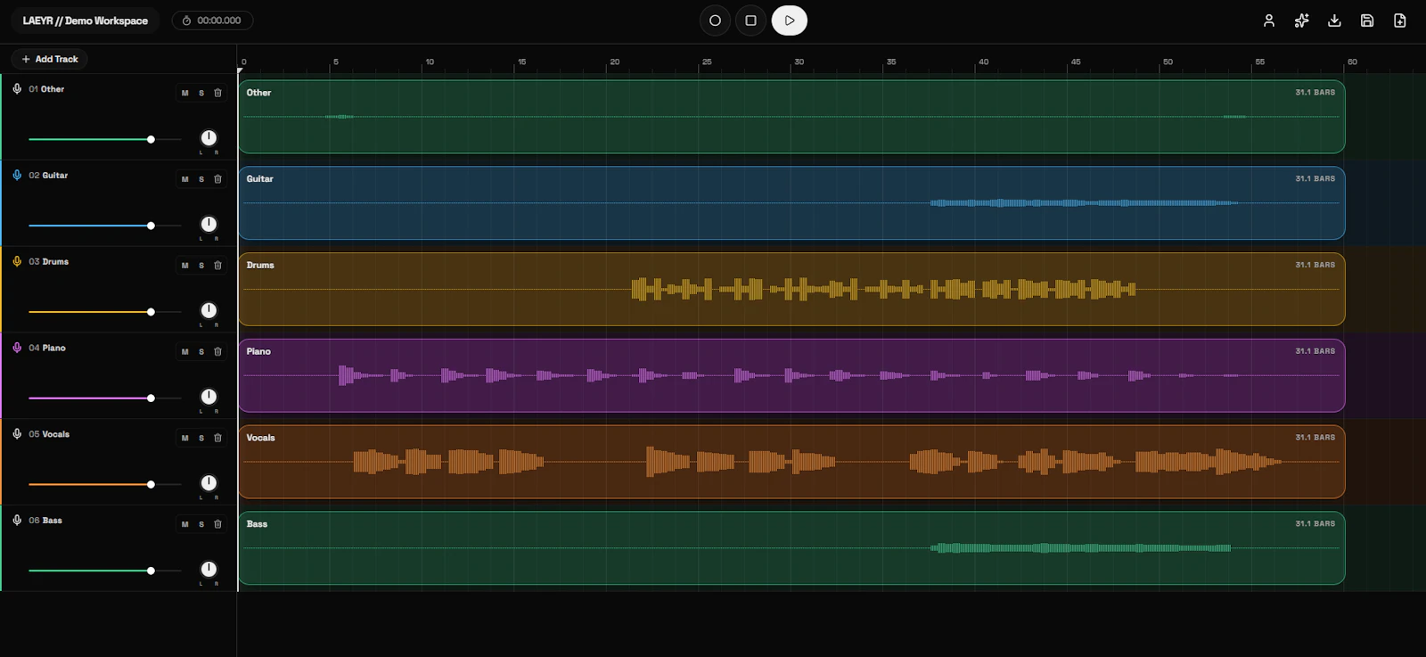Viewport: 1426px width, 657px height.
Task: Select the purple Piano audio clip
Action: tap(791, 375)
